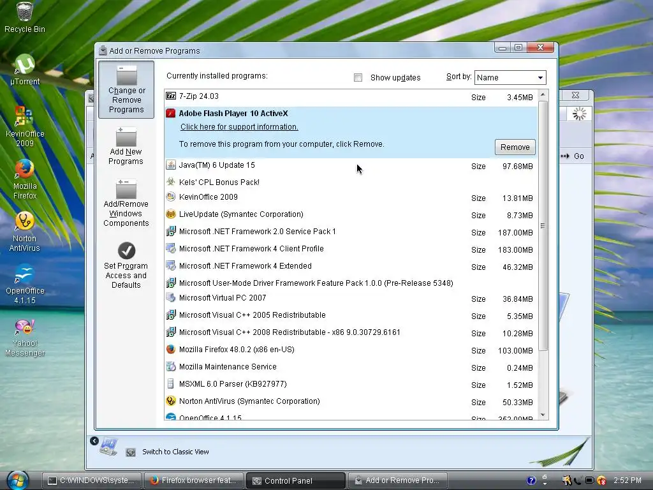Click Switch to Classic View link
This screenshot has height=490, width=653.
[x=175, y=452]
